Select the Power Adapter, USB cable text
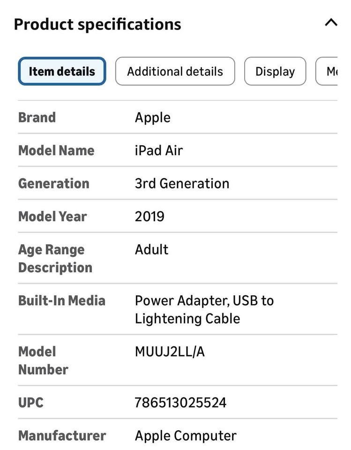351x450 pixels. (204, 309)
